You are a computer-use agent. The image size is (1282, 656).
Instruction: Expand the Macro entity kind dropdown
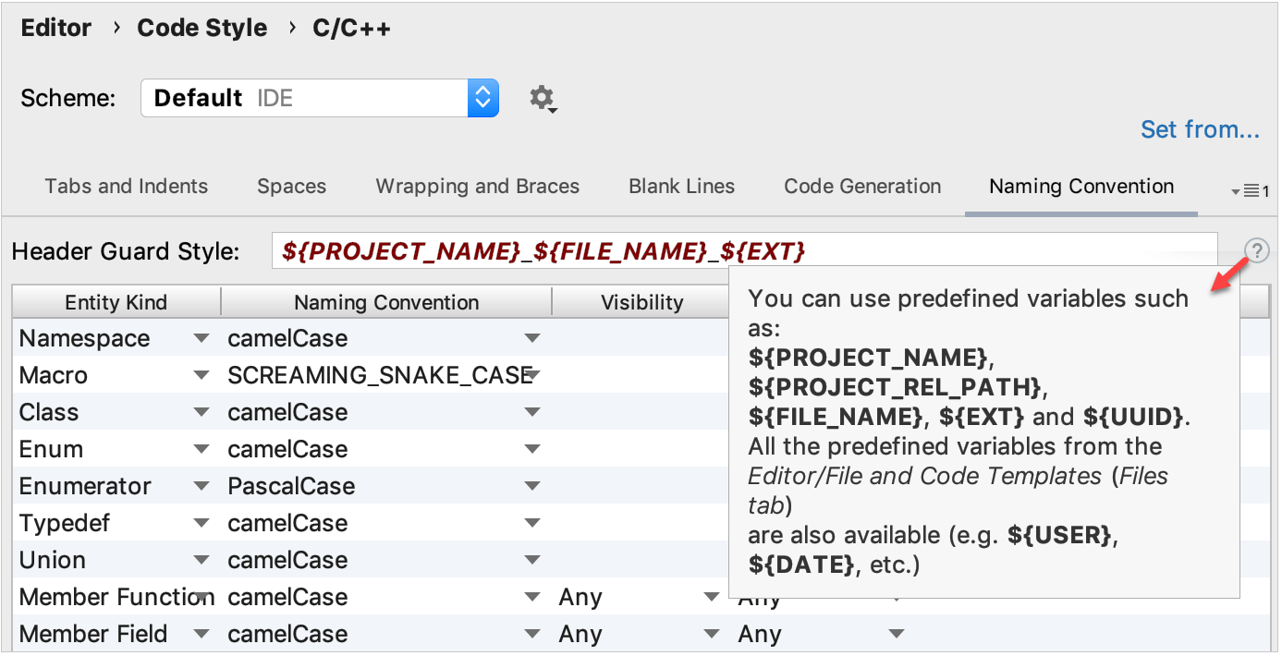pyautogui.click(x=201, y=375)
